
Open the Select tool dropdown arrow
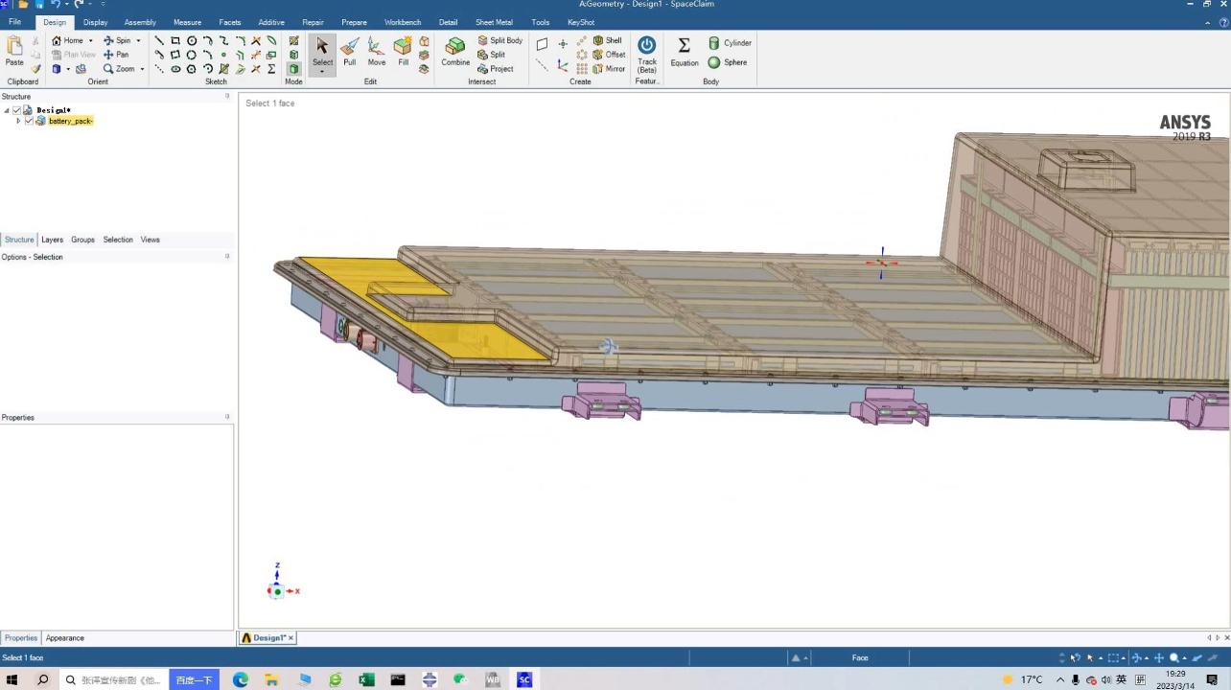[x=322, y=72]
